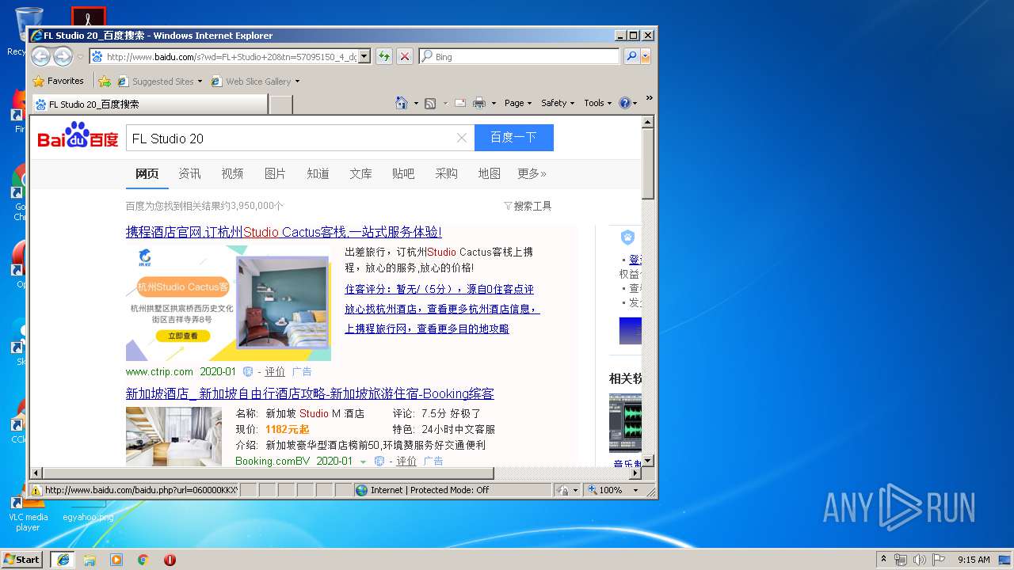The height and width of the screenshot is (570, 1014).
Task: Open Windows Media Player on taskbar
Action: [x=116, y=559]
